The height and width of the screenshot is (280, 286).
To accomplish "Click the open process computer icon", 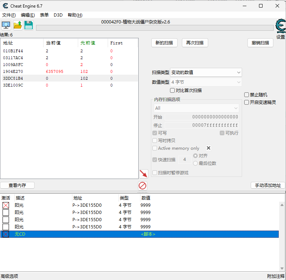I will click(x=6, y=25).
